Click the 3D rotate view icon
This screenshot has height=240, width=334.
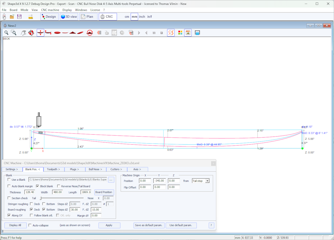click(x=31, y=33)
